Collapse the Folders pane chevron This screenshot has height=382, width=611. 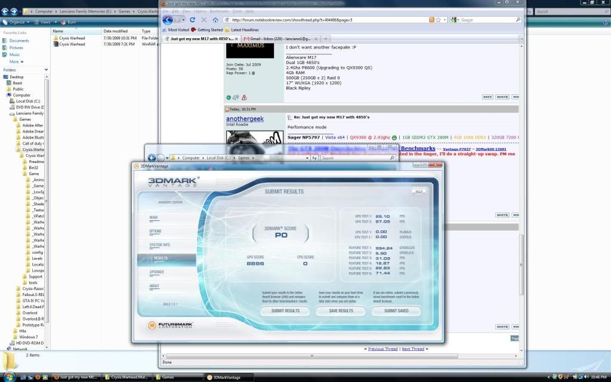[47, 70]
